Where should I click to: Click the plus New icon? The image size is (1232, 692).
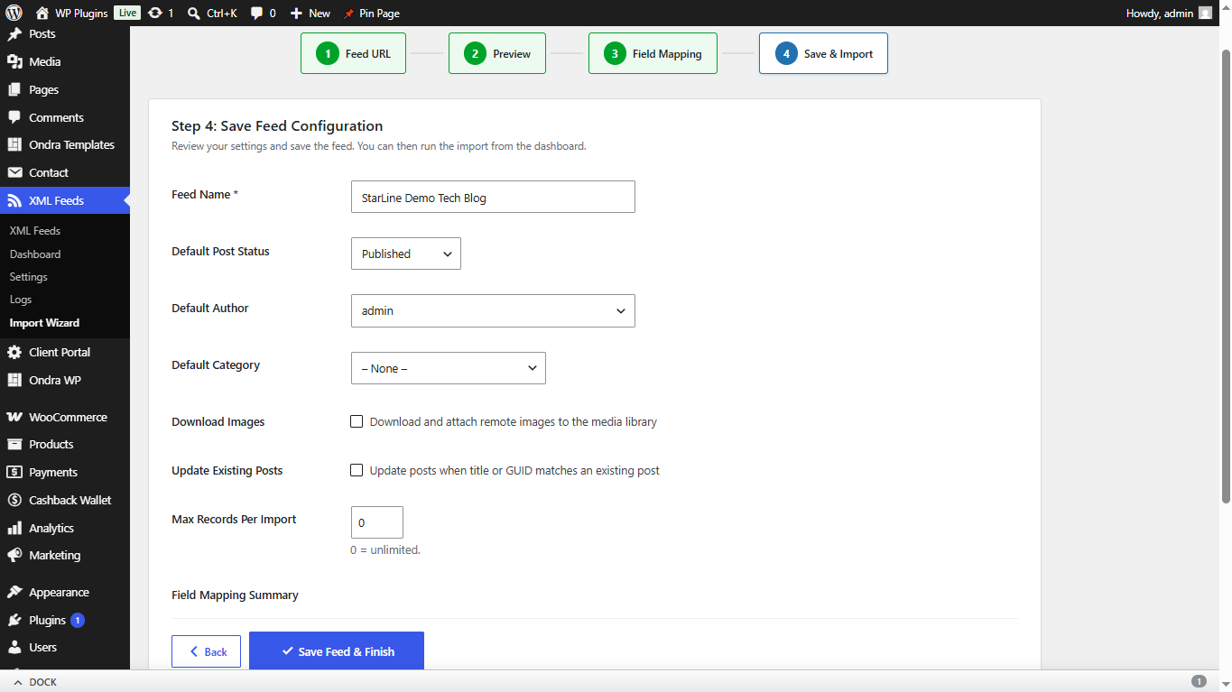pyautogui.click(x=296, y=14)
